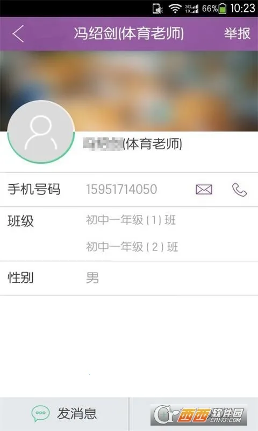Open class 初中一年级(2)班
258x431 pixels.
(x=132, y=247)
